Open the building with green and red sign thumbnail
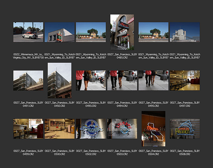The image size is (213, 168). point(59,32)
